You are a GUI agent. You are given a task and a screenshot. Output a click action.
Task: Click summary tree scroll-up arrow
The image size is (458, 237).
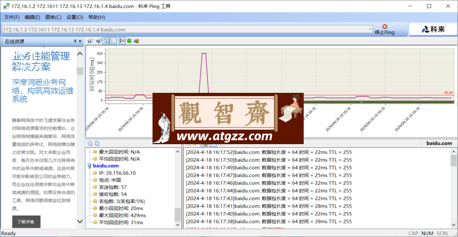178,152
